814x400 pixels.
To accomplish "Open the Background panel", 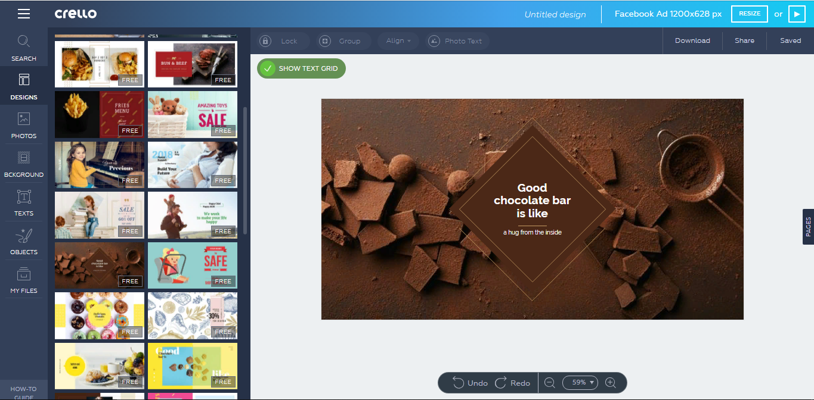I will 24,164.
